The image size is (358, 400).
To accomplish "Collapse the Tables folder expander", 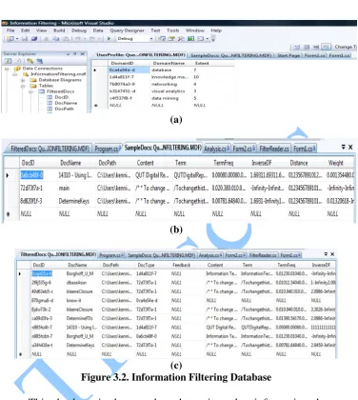I will pos(23,86).
